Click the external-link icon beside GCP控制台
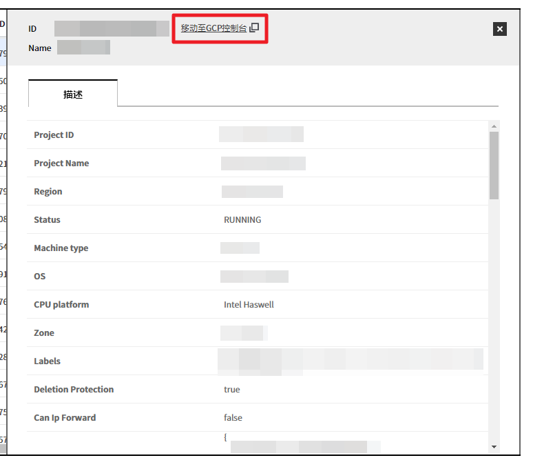 coord(254,28)
